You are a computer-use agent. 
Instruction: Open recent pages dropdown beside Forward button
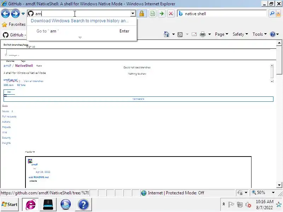(23, 14)
